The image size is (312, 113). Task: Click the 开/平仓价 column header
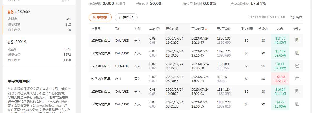click(224, 29)
